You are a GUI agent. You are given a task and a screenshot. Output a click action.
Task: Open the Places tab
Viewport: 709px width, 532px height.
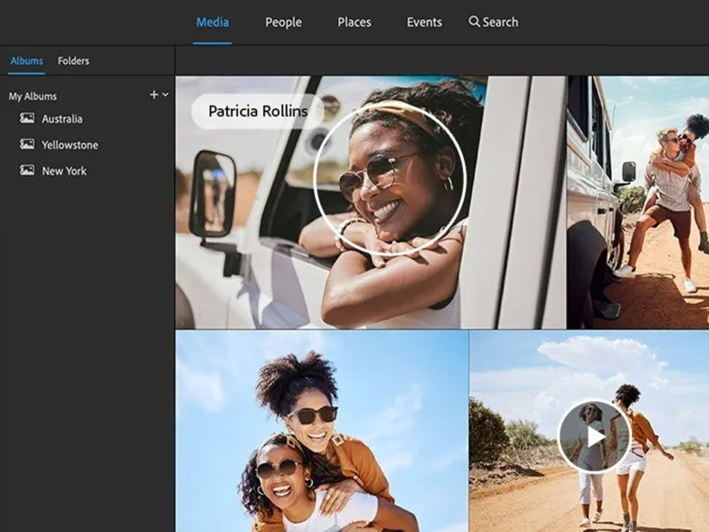(354, 21)
